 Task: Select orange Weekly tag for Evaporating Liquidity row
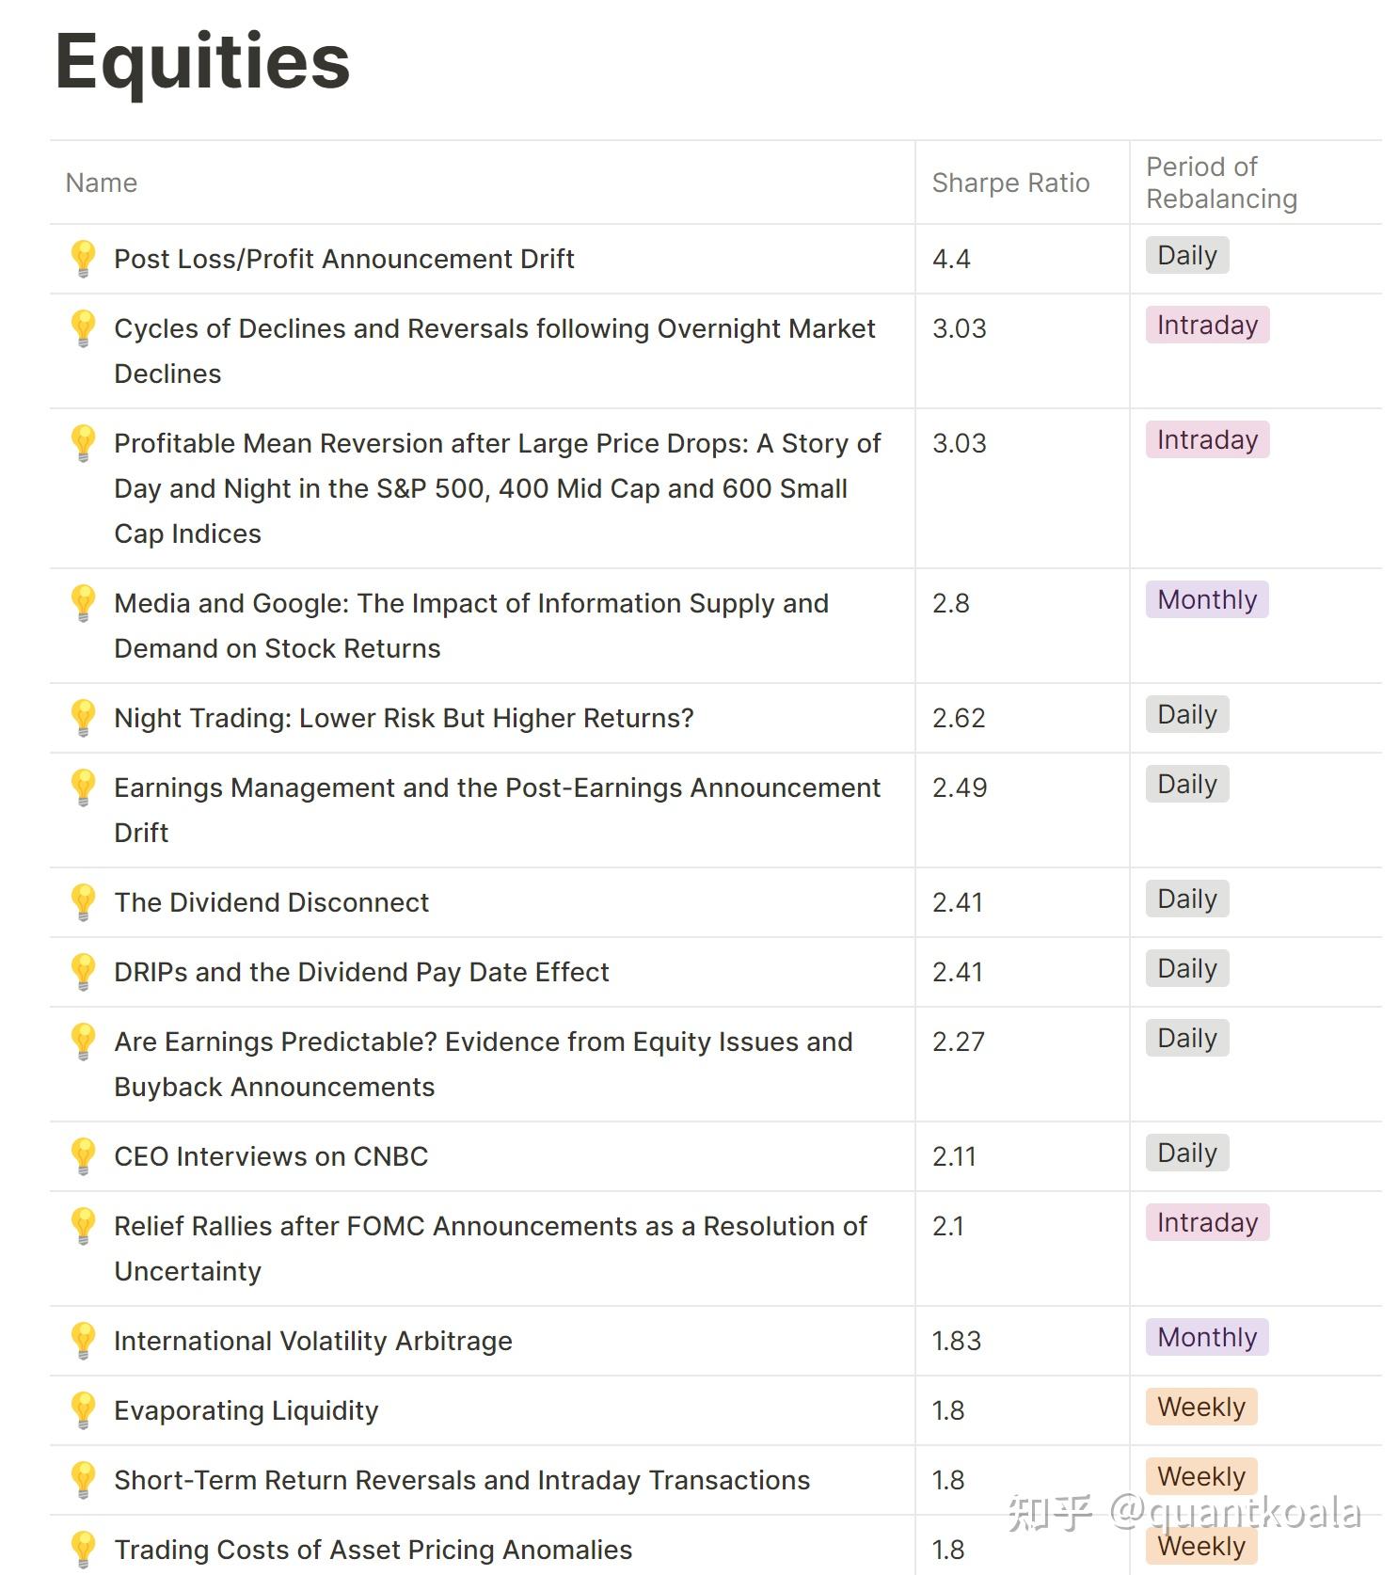click(x=1201, y=1407)
